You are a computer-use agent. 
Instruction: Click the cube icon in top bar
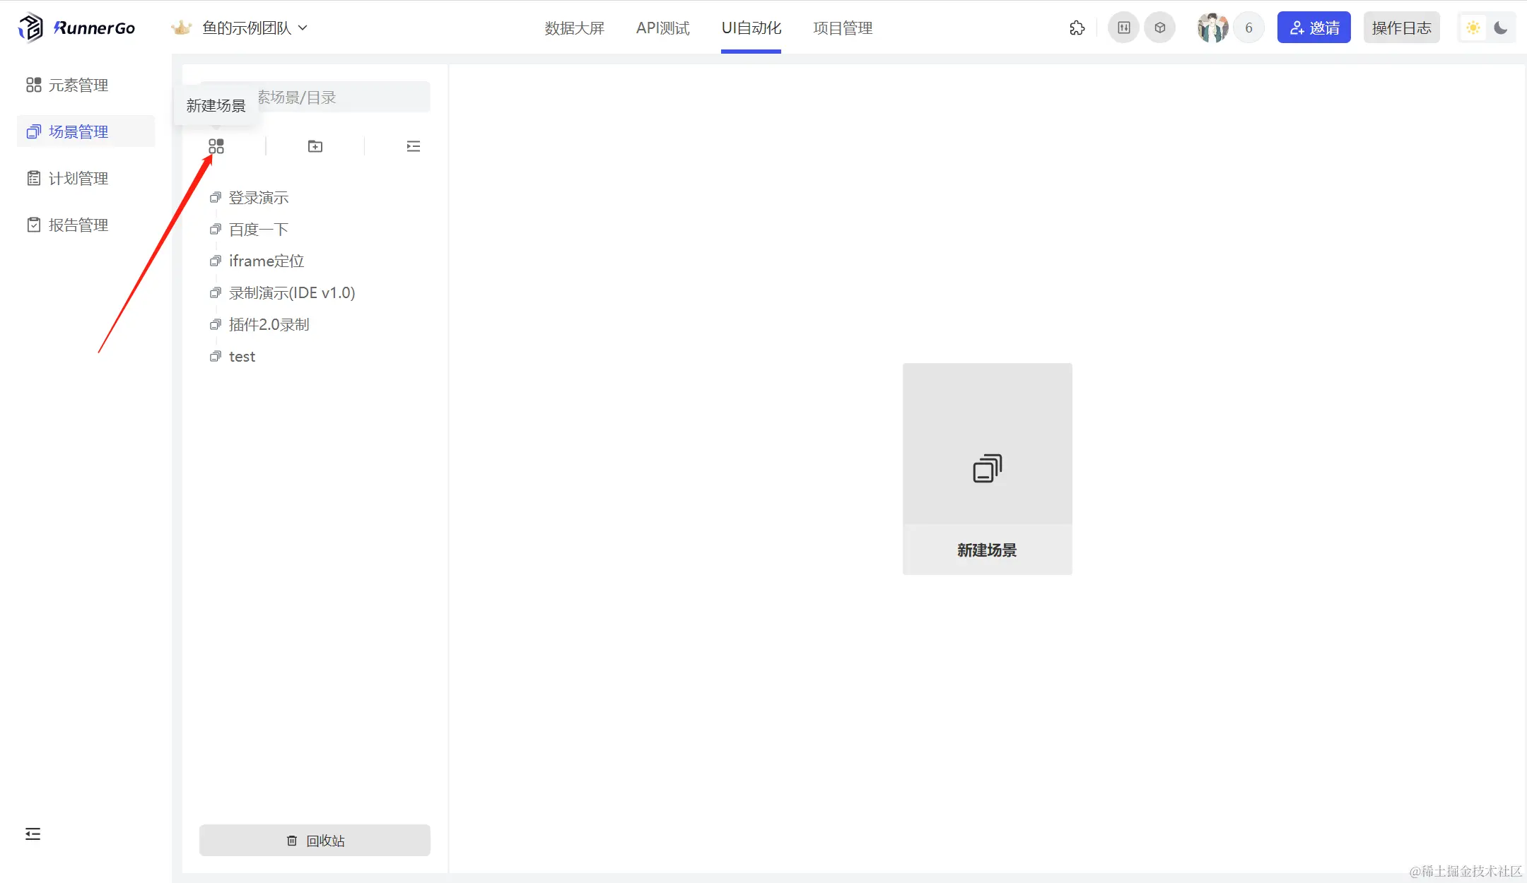[1160, 28]
